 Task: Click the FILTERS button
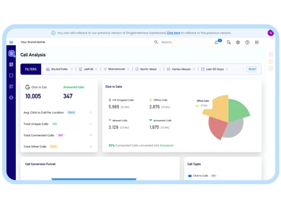pos(31,69)
